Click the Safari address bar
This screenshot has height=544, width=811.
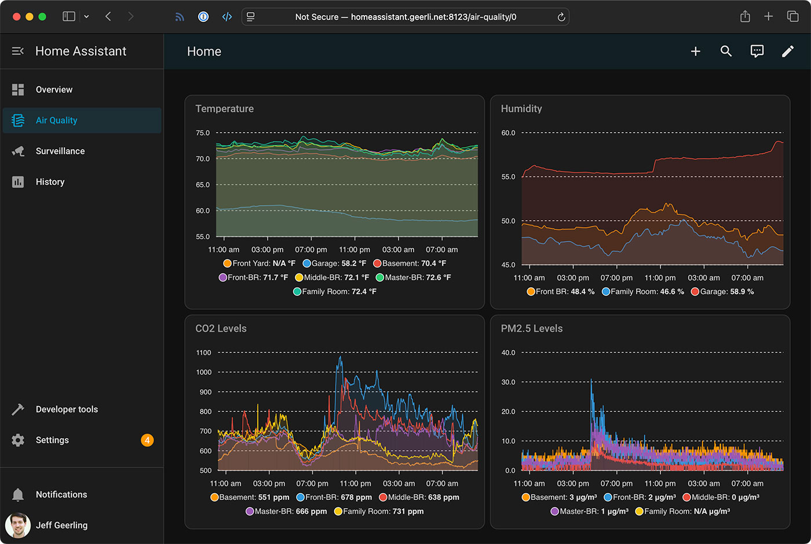pyautogui.click(x=405, y=17)
